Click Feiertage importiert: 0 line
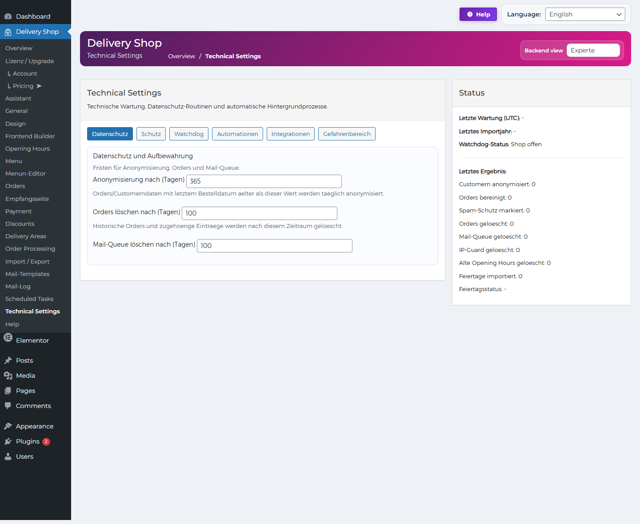The image size is (640, 524). click(x=491, y=276)
